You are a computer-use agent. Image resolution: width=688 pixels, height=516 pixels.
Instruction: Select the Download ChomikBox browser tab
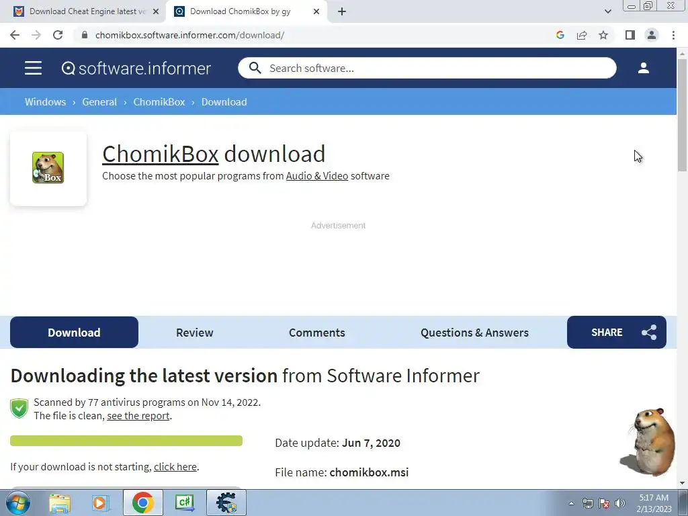tap(247, 11)
